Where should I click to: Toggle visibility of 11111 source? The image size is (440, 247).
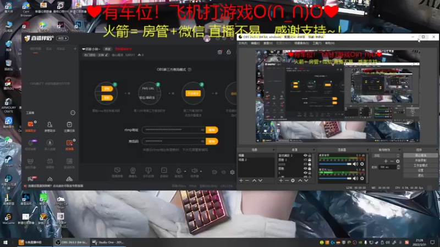point(305,164)
